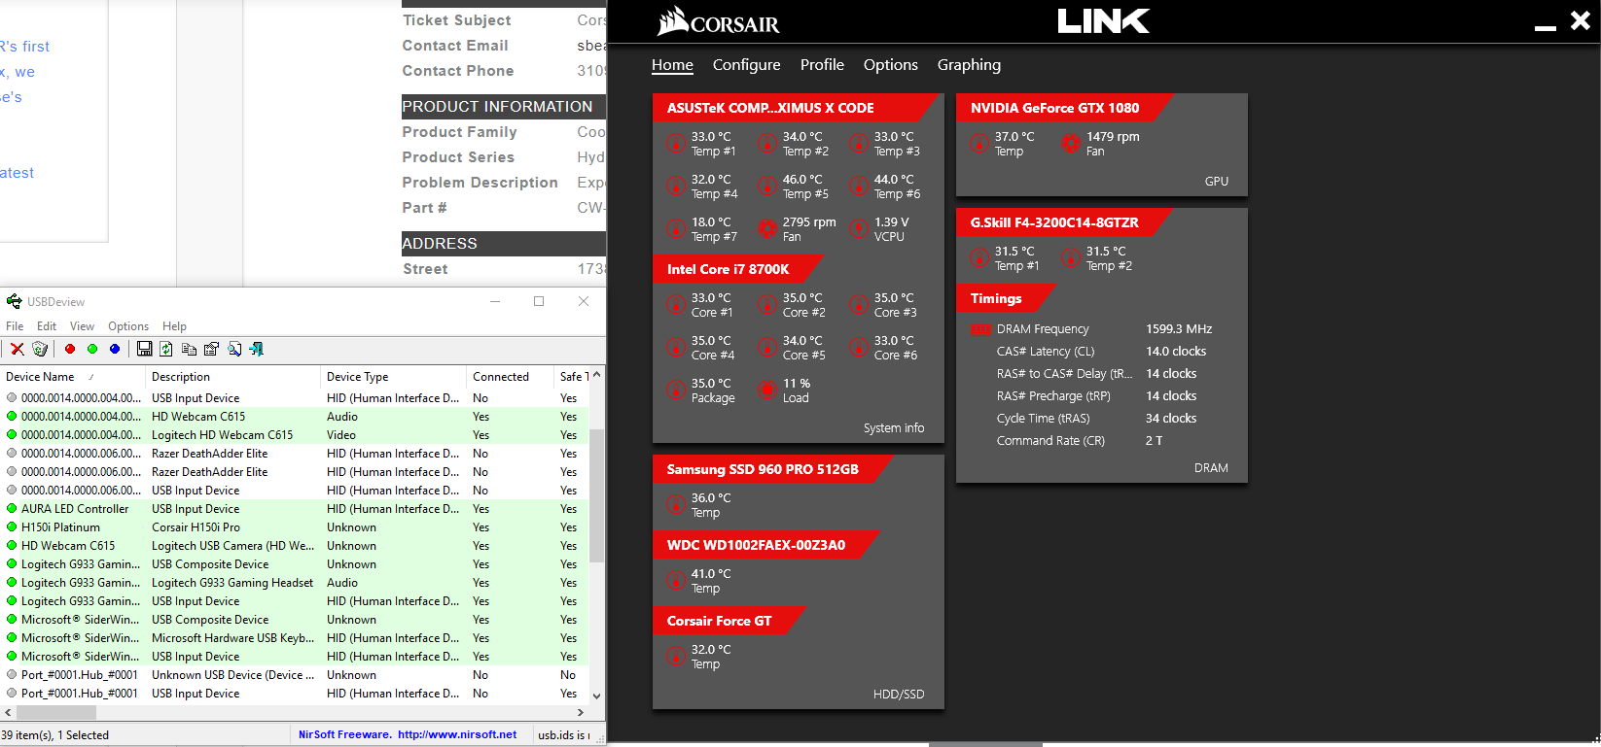The width and height of the screenshot is (1601, 747).
Task: Click the CPU Package temperature icon
Action: 676,390
